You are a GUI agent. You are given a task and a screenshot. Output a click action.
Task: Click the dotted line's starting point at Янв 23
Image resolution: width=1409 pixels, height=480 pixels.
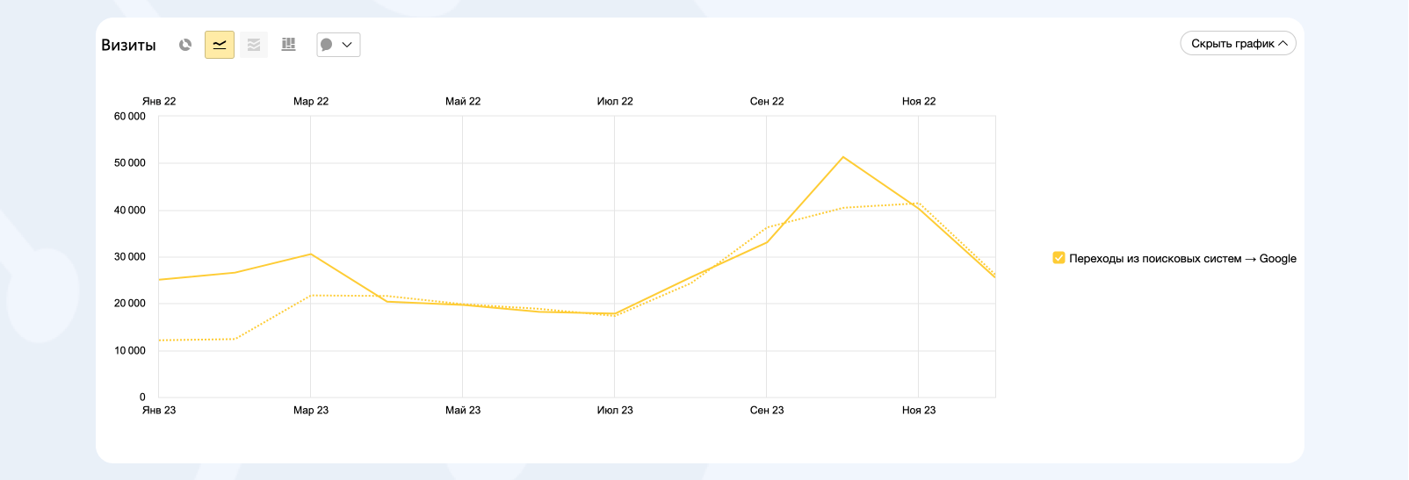click(159, 340)
